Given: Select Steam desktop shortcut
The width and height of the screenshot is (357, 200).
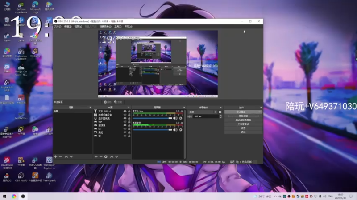Looking at the screenshot, I should (x=7, y=37).
